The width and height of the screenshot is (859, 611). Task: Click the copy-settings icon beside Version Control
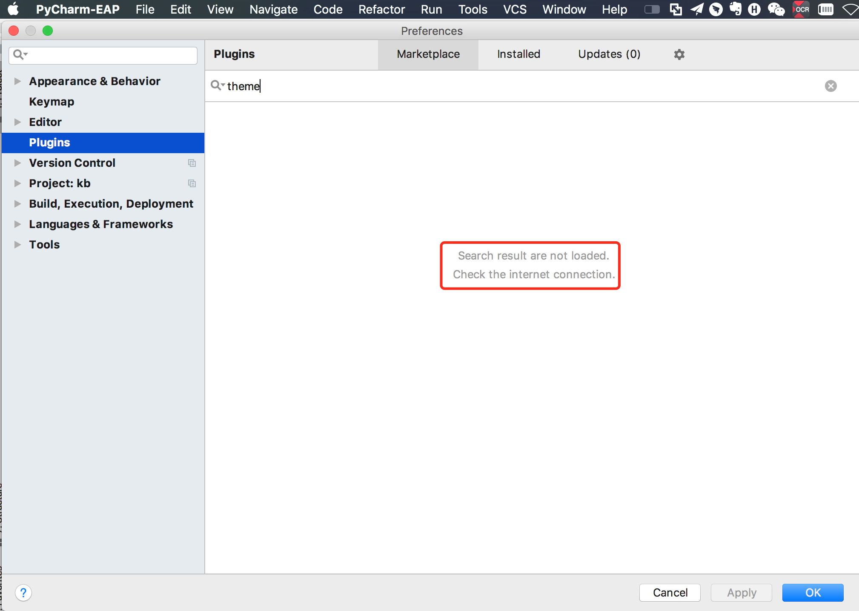point(192,163)
